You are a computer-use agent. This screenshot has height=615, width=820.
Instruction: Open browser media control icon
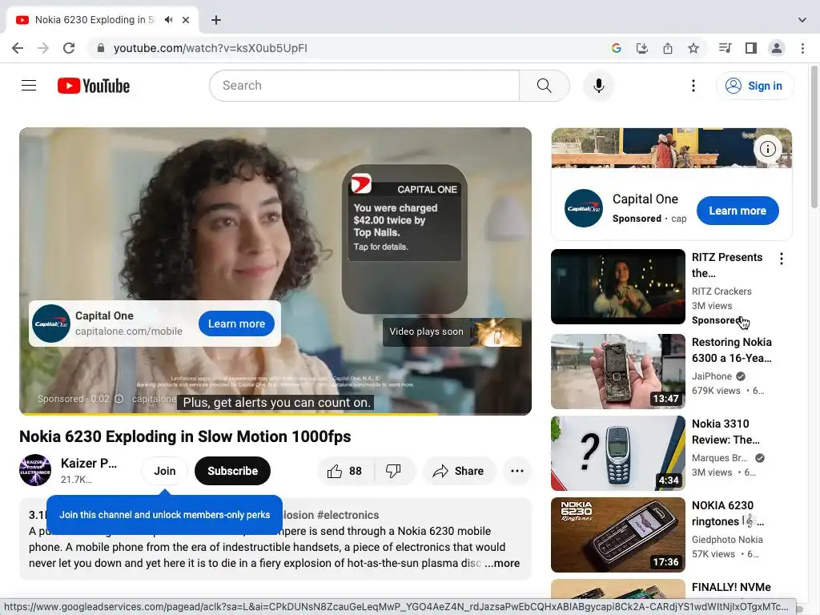[x=725, y=48]
